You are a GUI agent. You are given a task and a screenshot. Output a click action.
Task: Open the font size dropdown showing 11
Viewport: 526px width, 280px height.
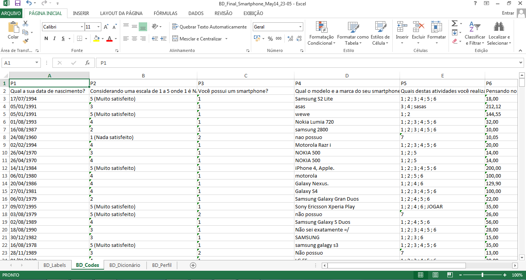pos(99,27)
